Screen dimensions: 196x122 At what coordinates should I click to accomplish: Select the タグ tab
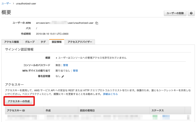(43, 42)
